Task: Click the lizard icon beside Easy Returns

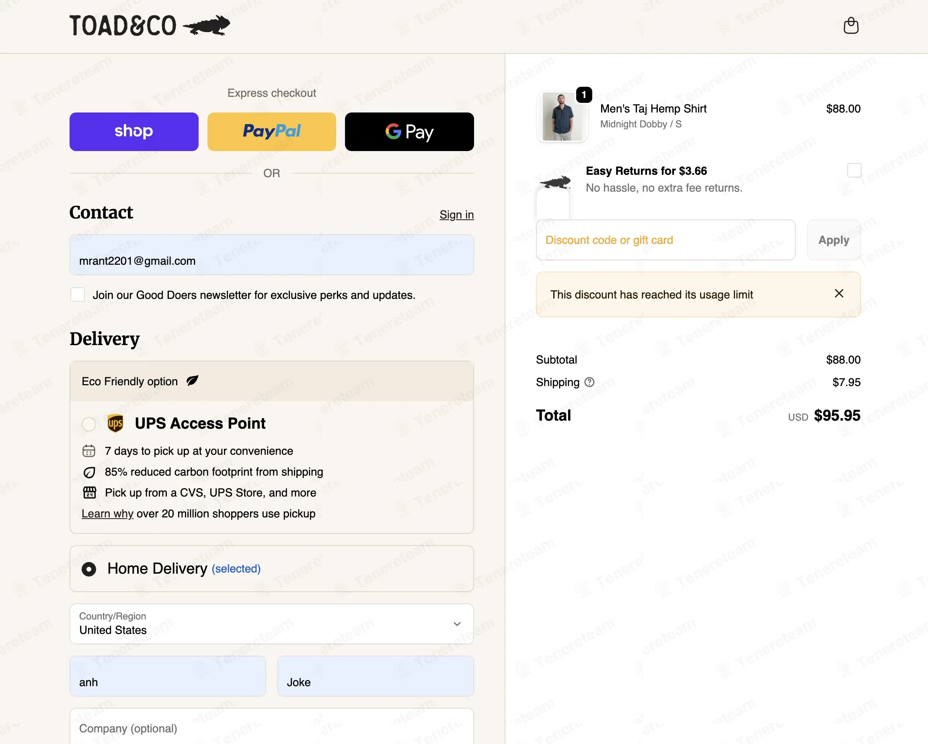Action: 555,182
